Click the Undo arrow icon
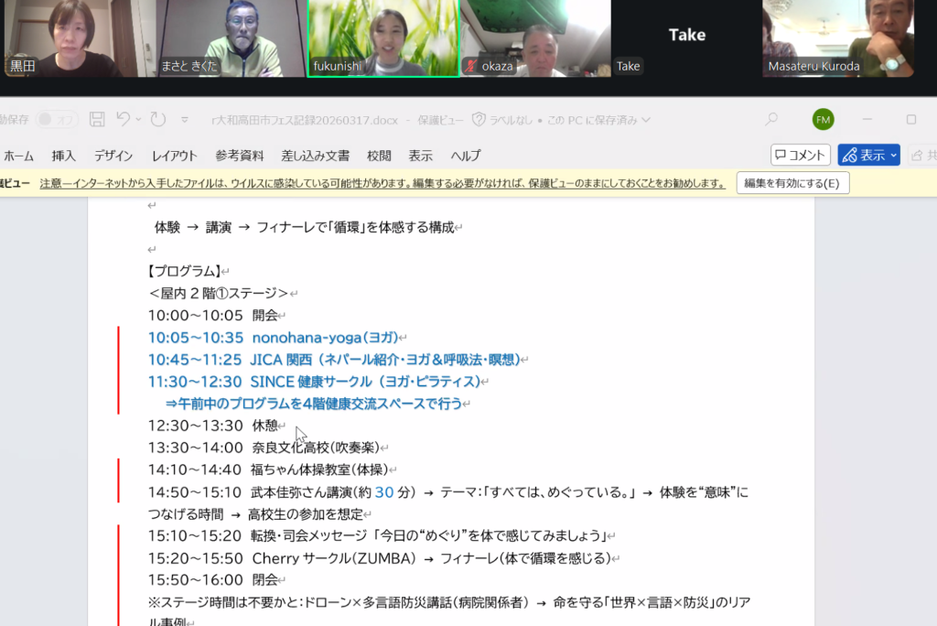937x626 pixels. [x=124, y=120]
